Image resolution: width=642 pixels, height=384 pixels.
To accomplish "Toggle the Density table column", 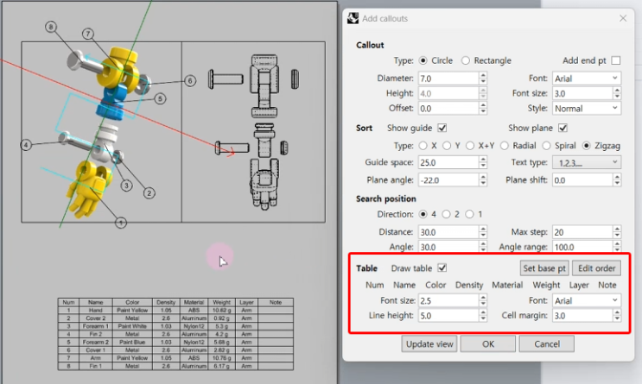I will [469, 285].
